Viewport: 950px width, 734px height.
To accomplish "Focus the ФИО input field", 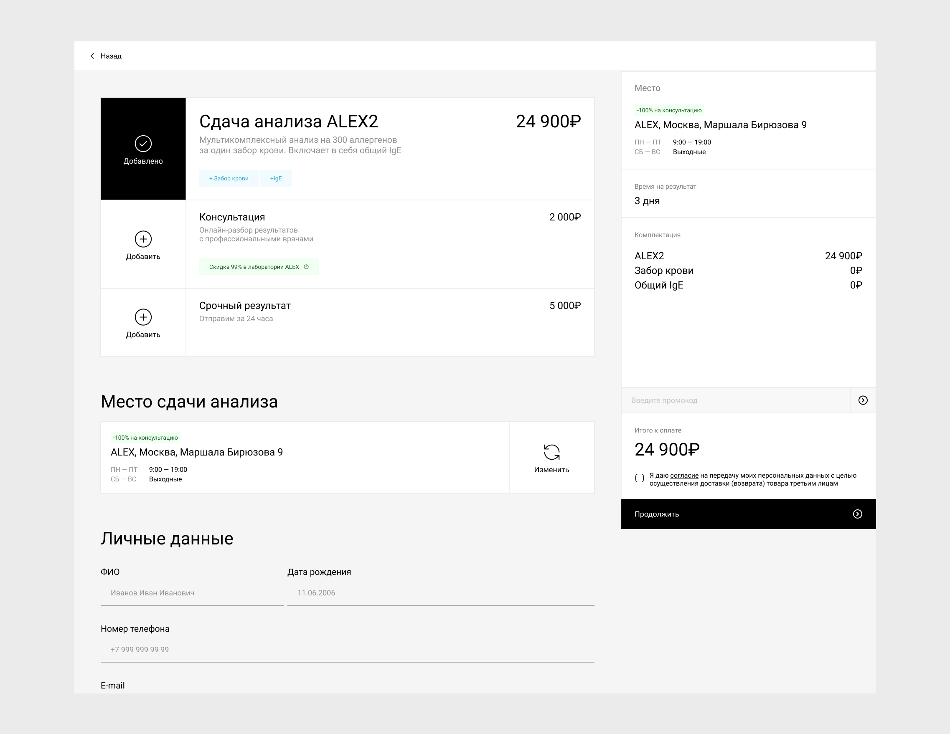I will pos(192,593).
